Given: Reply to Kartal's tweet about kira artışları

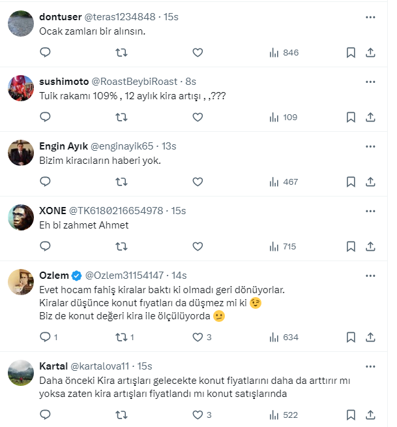Looking at the screenshot, I should [45, 415].
